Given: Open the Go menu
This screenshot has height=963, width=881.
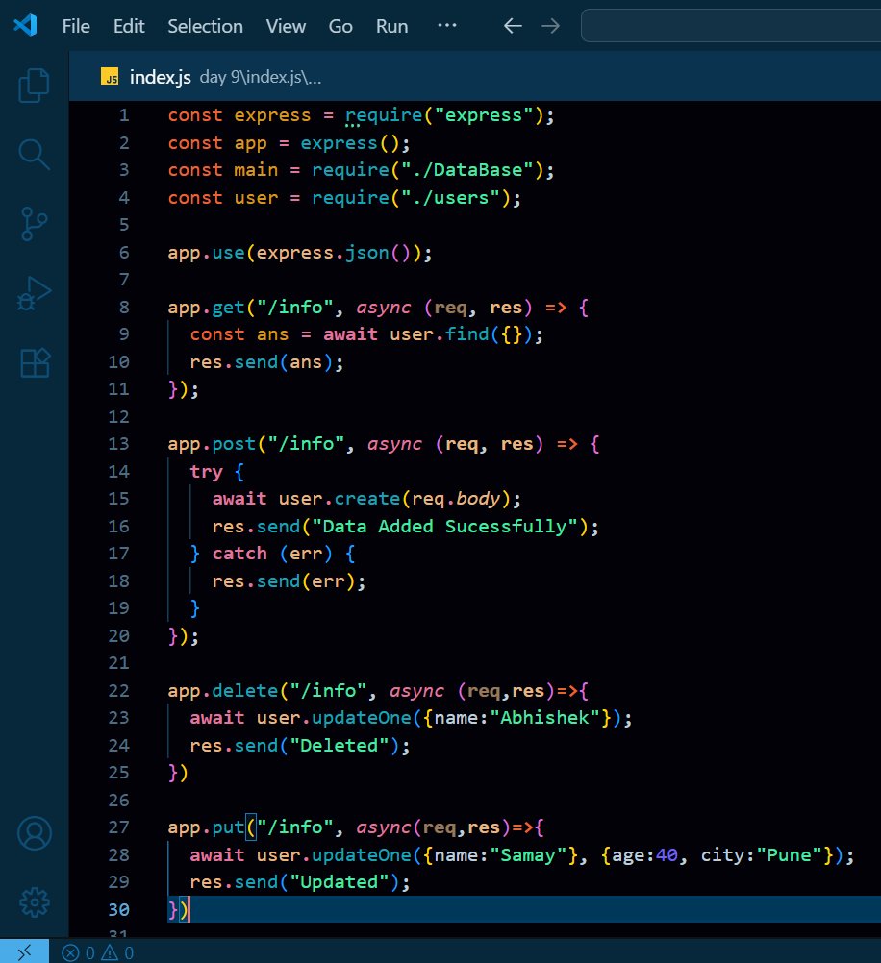Looking at the screenshot, I should (340, 26).
